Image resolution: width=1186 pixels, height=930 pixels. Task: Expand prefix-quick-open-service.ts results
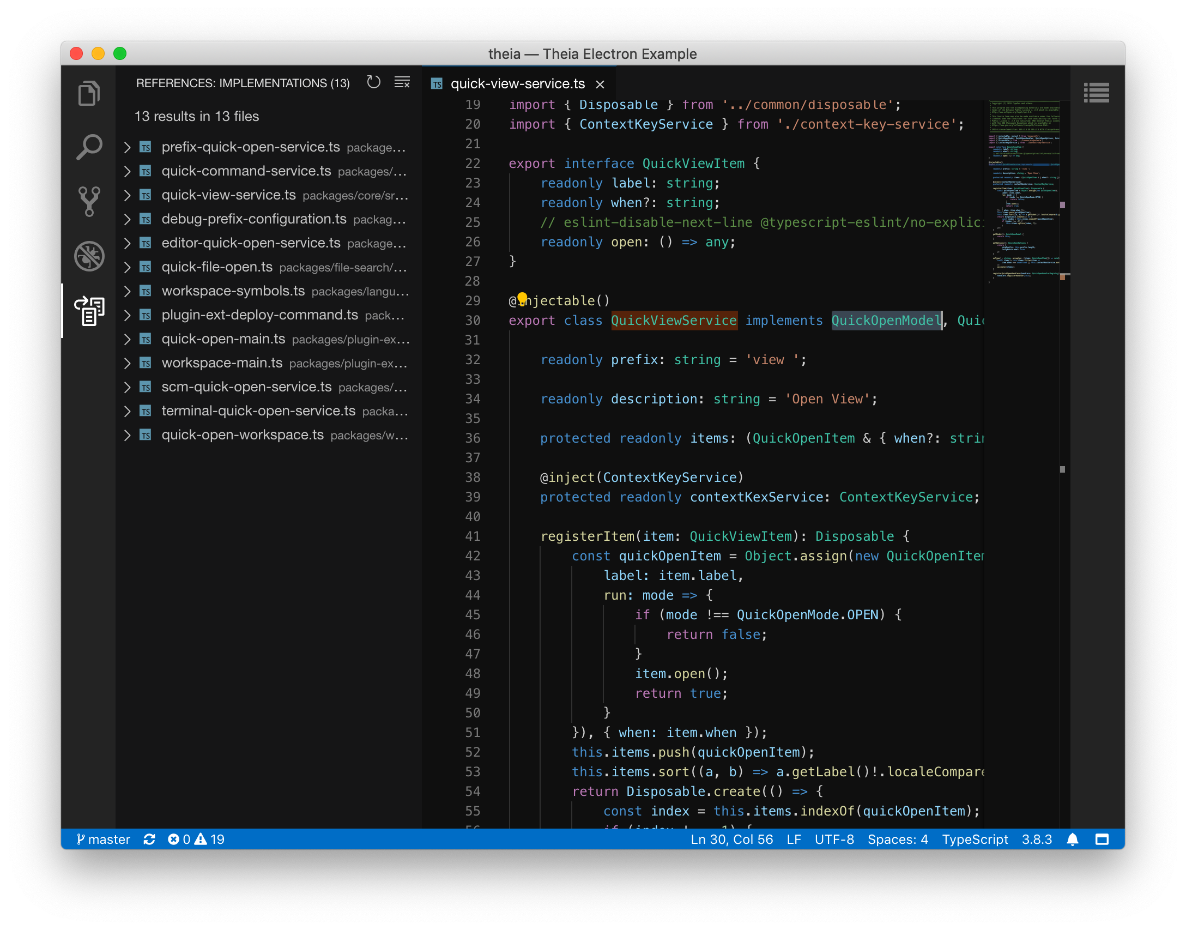(x=127, y=147)
